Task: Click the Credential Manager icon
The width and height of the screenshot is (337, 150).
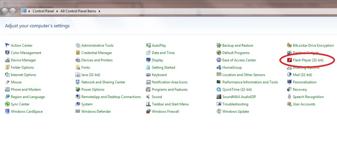Action: 78,53
